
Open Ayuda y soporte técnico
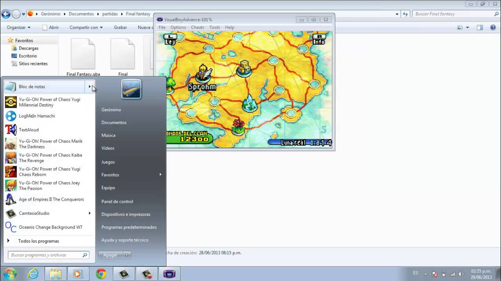(125, 240)
